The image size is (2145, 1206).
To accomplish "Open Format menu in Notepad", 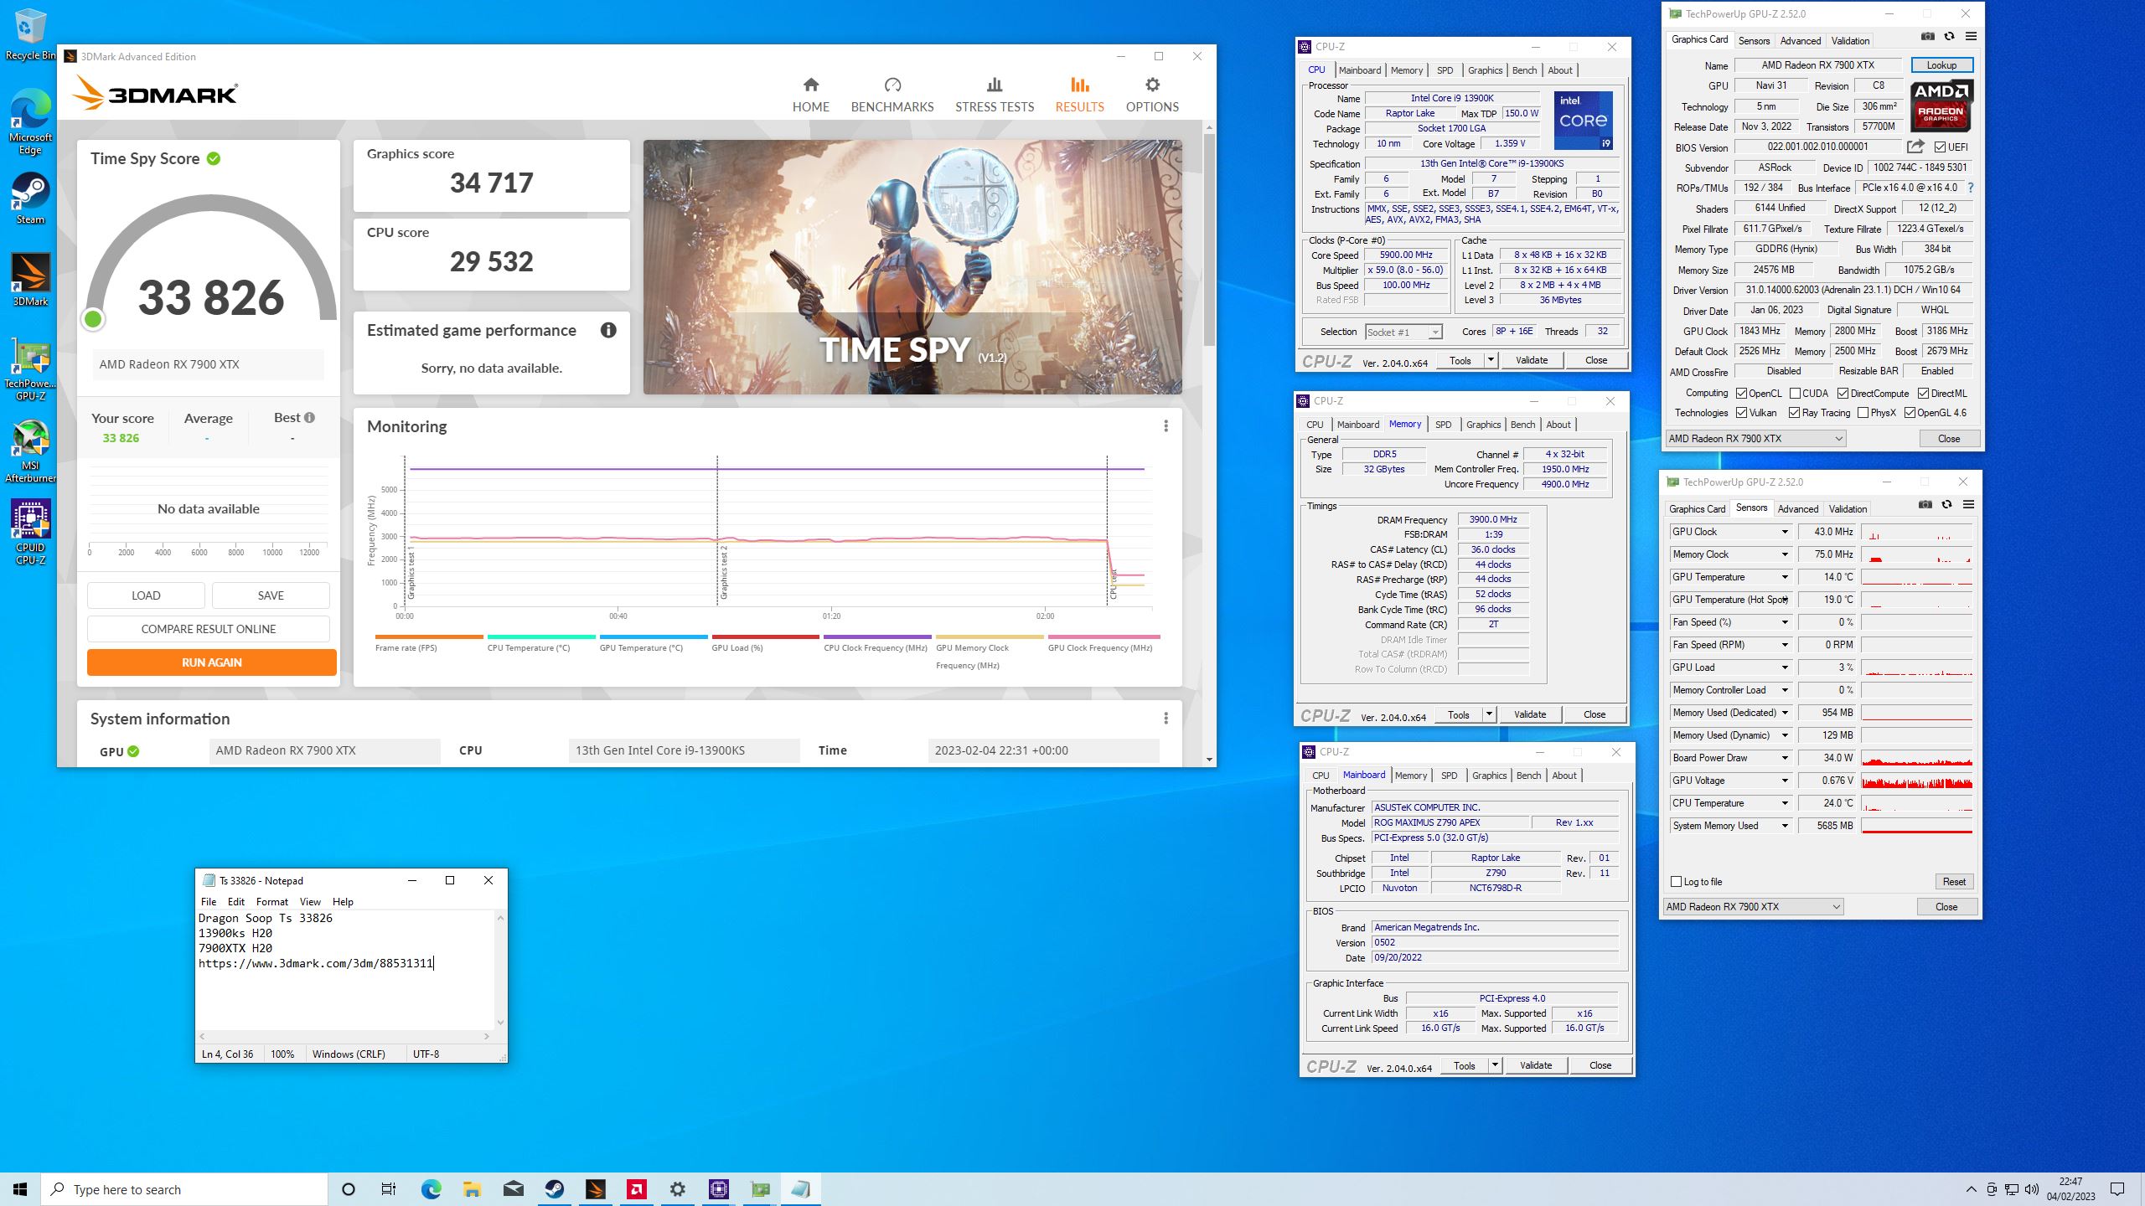I will coord(271,902).
